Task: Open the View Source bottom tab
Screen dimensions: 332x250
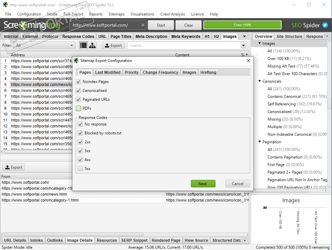Action: [x=196, y=240]
